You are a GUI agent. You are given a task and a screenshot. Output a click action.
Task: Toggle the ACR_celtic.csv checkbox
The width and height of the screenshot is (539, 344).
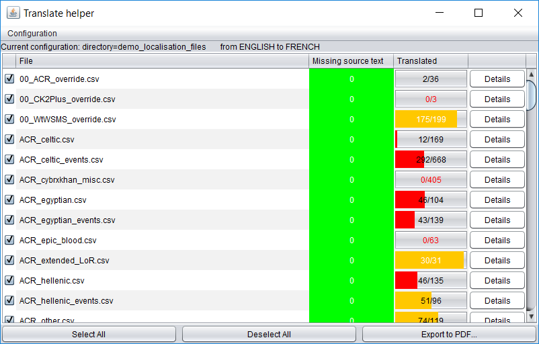click(9, 139)
